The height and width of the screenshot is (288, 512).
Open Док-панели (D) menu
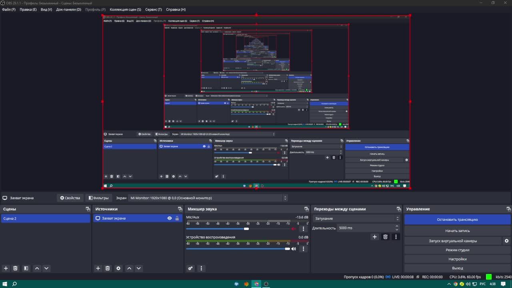coord(68,10)
